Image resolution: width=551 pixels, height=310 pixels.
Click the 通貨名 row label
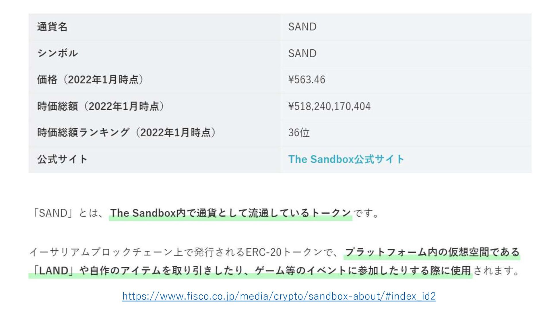click(52, 27)
